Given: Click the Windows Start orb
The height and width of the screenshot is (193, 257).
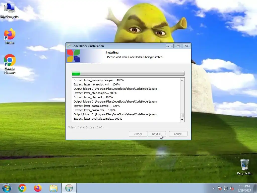Looking at the screenshot, I should click(x=7, y=188).
